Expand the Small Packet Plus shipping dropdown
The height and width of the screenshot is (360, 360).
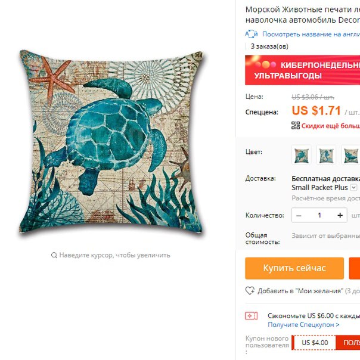[x=353, y=187]
